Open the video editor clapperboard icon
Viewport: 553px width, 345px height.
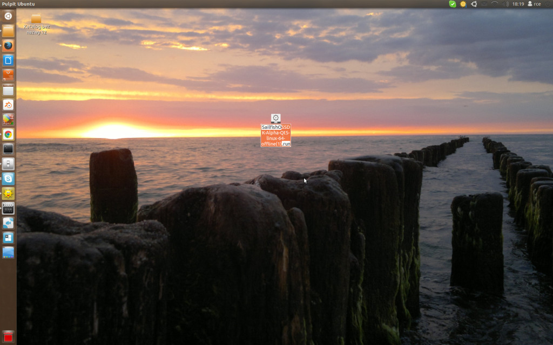coord(8,208)
